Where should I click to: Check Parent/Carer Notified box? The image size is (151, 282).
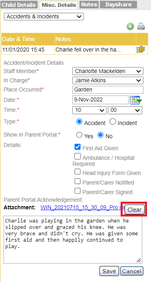coord(77,181)
